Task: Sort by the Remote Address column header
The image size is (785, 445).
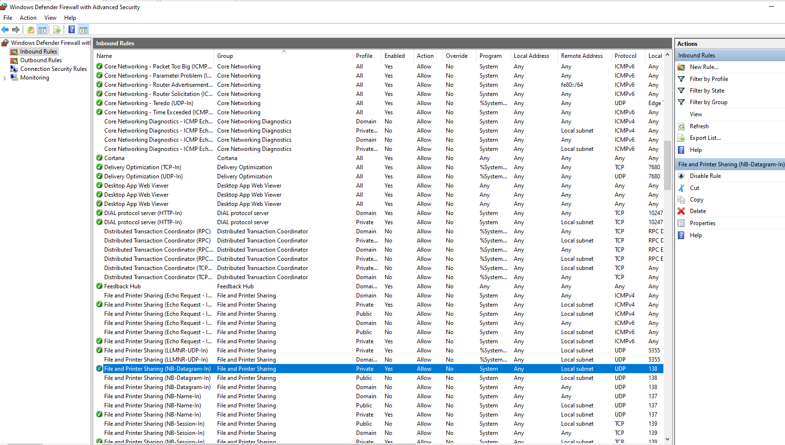Action: (x=585, y=56)
